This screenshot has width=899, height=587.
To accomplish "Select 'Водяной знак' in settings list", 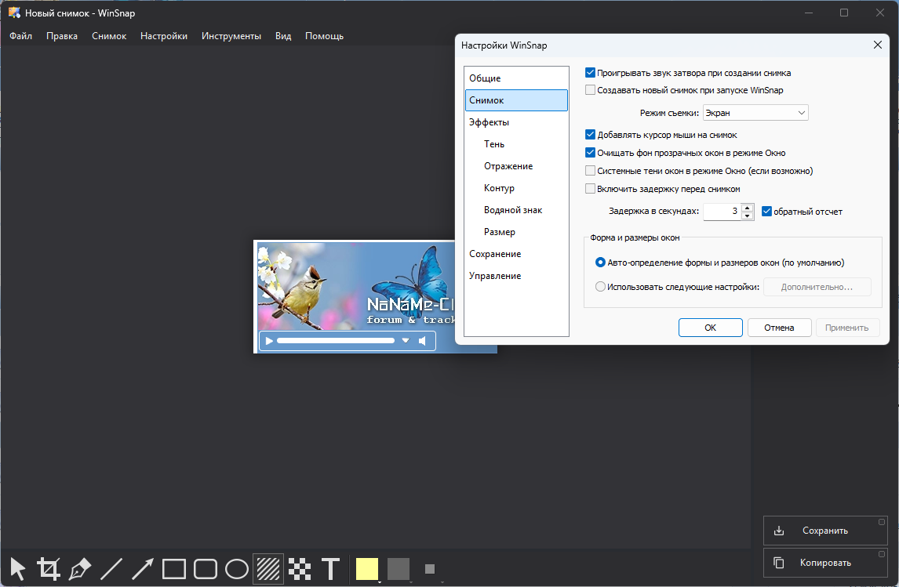I will click(513, 210).
